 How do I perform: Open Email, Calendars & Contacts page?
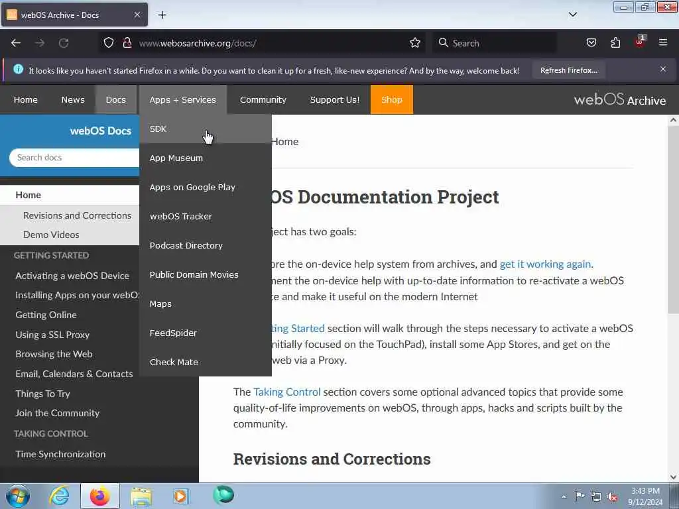74,374
